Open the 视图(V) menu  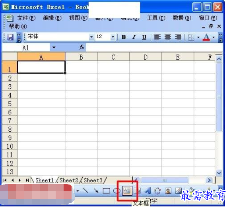pyautogui.click(x=78, y=18)
